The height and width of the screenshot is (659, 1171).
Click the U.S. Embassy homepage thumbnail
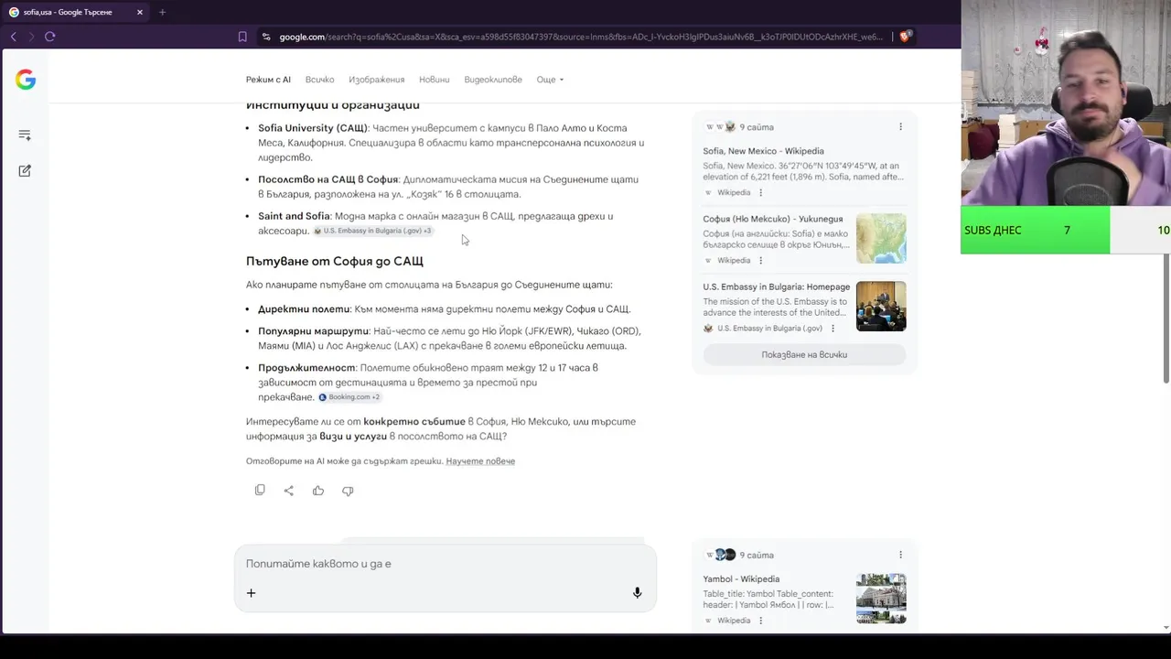(881, 306)
